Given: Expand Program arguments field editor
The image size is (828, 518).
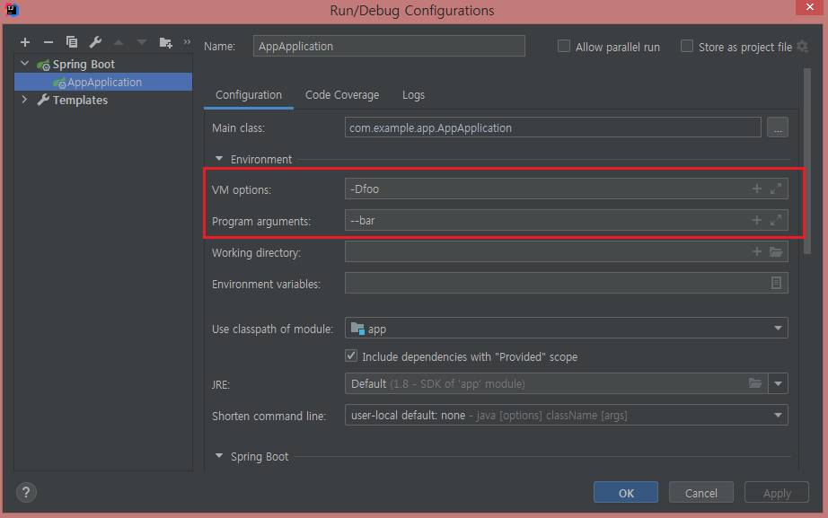Looking at the screenshot, I should coord(776,220).
